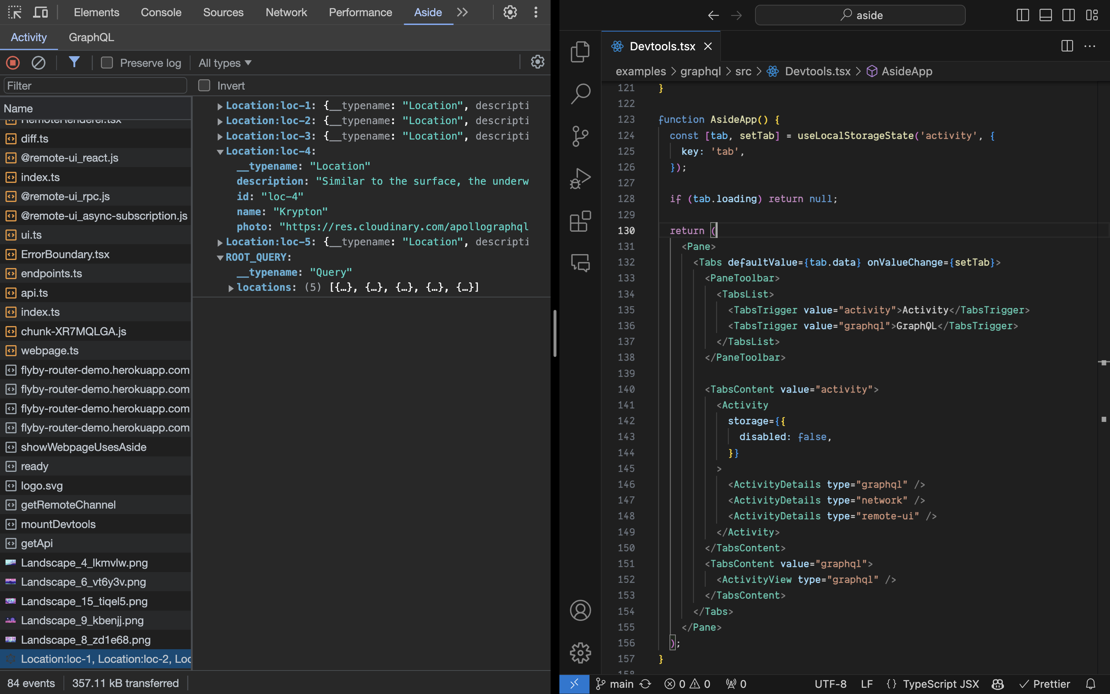This screenshot has width=1110, height=694.
Task: Toggle primary side bar layout button
Action: point(1022,15)
